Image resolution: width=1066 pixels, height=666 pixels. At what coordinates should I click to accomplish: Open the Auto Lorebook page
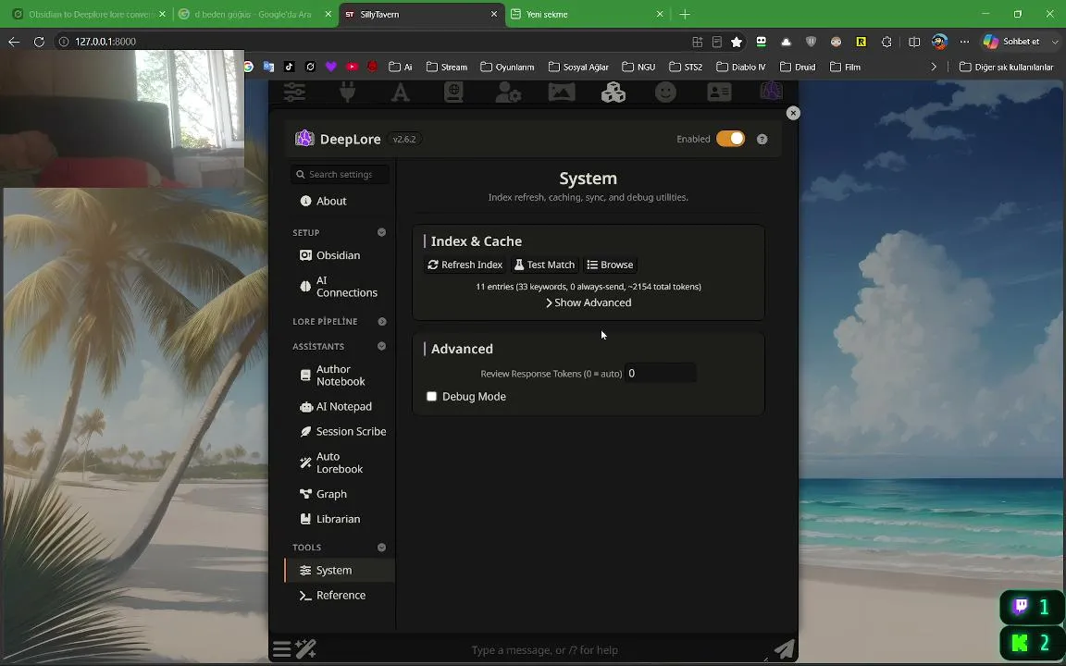coord(340,462)
